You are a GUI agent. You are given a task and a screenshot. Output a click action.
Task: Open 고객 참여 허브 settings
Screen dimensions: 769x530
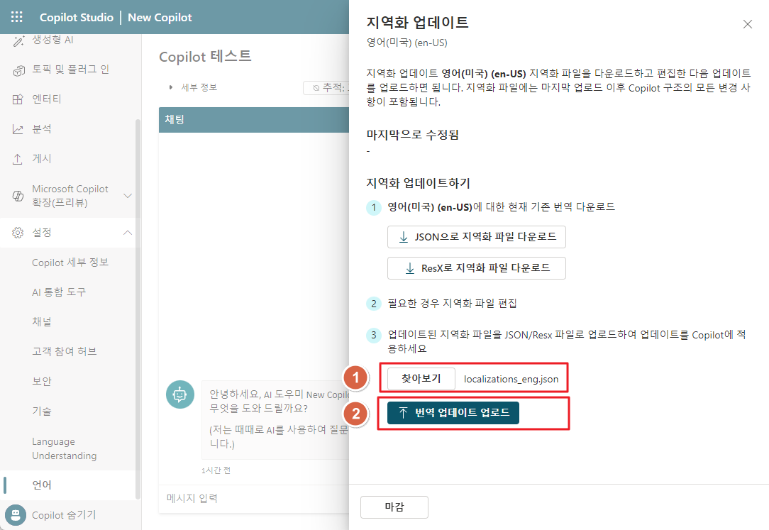tap(67, 351)
